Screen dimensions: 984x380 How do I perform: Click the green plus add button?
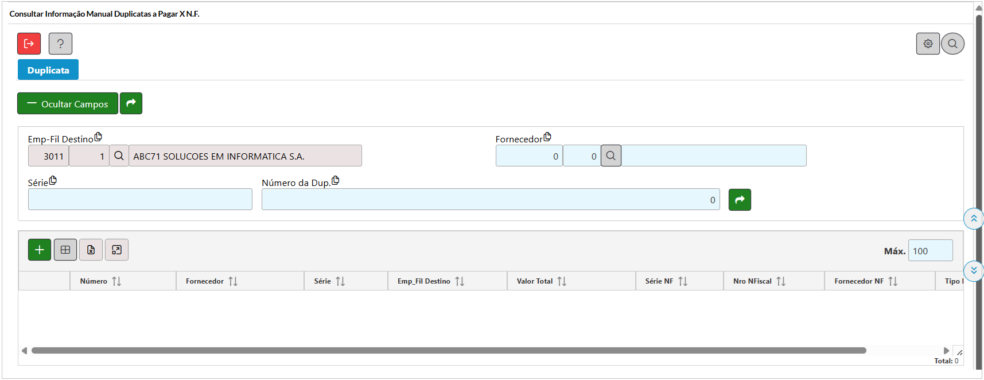tap(40, 250)
